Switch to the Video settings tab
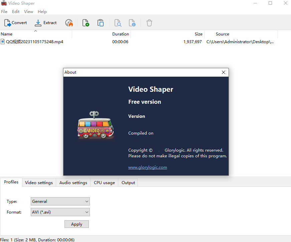 tap(39, 183)
